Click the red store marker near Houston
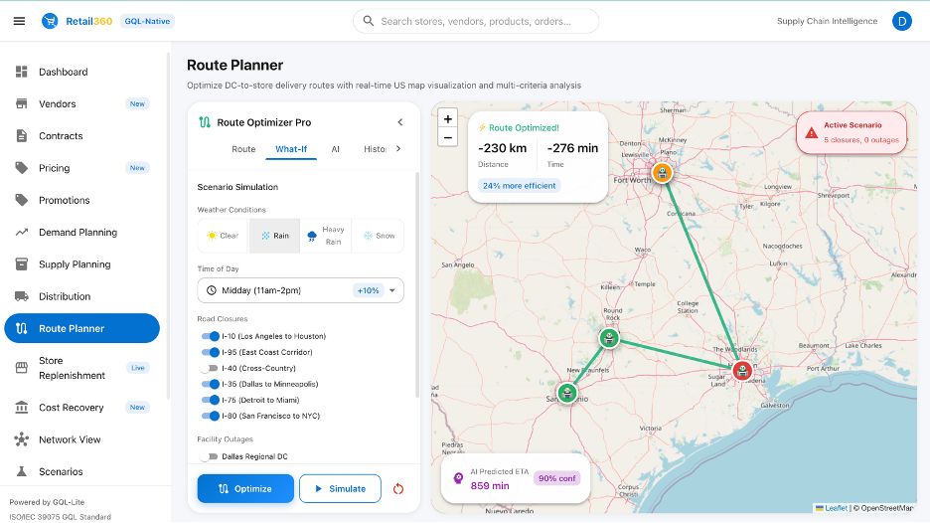The image size is (930, 523). 741,371
